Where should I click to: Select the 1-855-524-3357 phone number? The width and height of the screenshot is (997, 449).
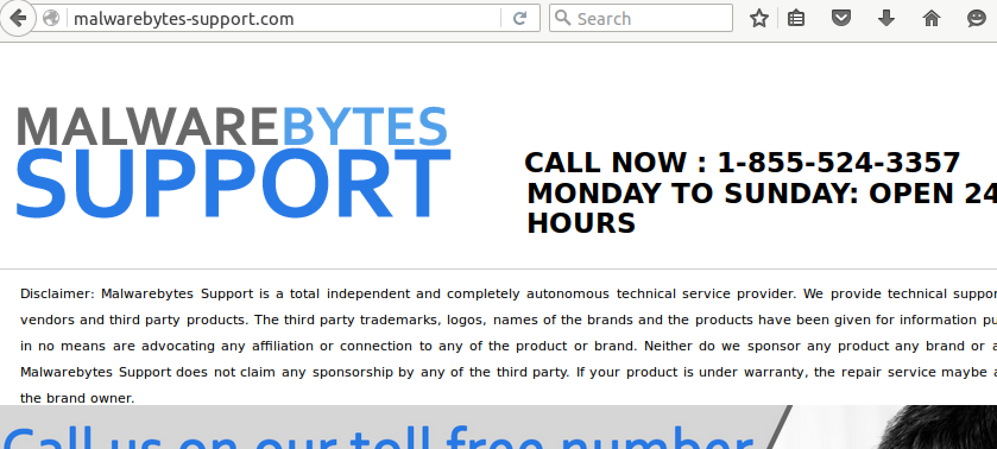click(839, 162)
